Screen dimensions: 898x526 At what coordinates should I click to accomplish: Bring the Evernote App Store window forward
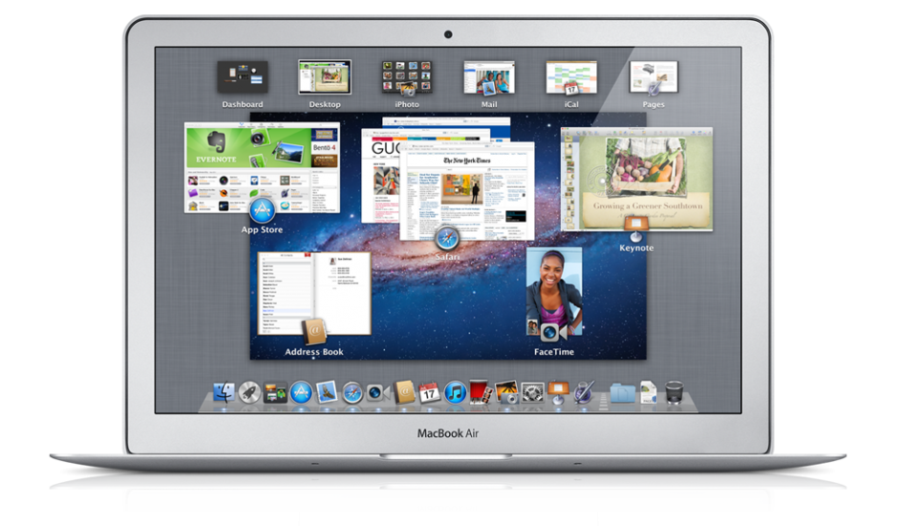point(262,167)
